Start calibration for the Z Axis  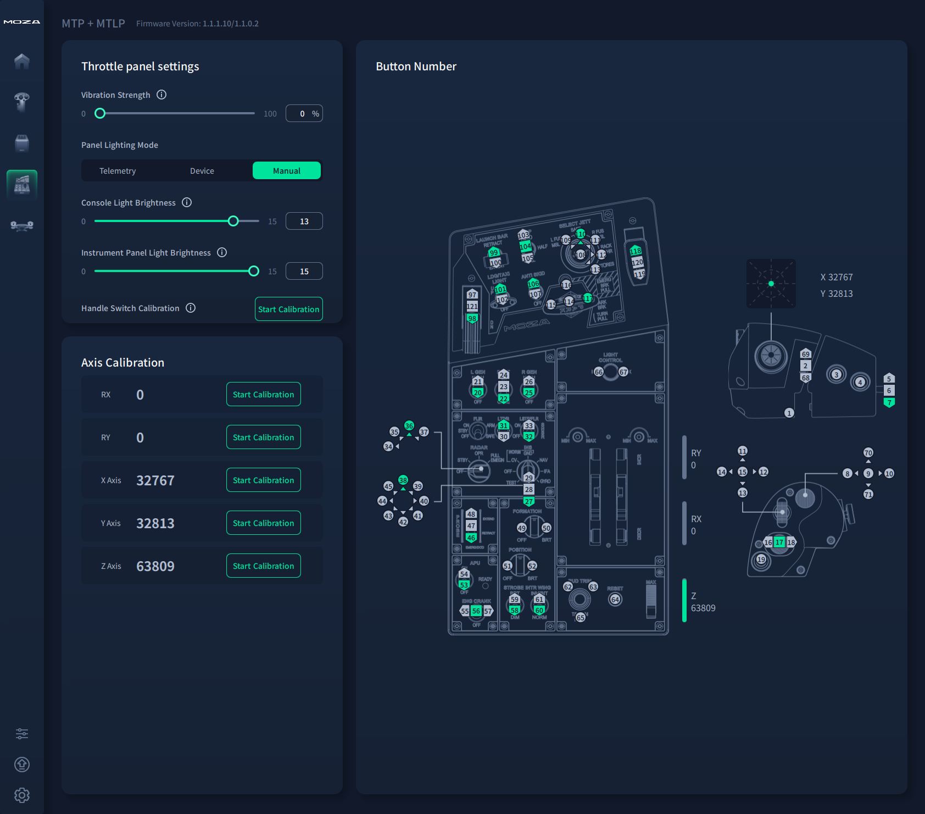pyautogui.click(x=263, y=566)
